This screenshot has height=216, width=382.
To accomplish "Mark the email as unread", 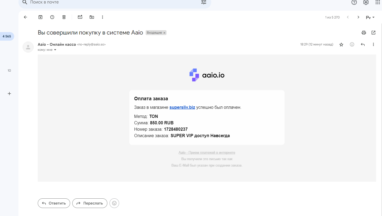I will click(x=80, y=17).
